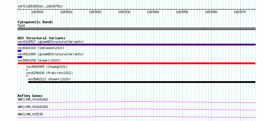Select variant label nsv5842113 Almarri2020
Screen dimensions: 264x121
point(49,79)
